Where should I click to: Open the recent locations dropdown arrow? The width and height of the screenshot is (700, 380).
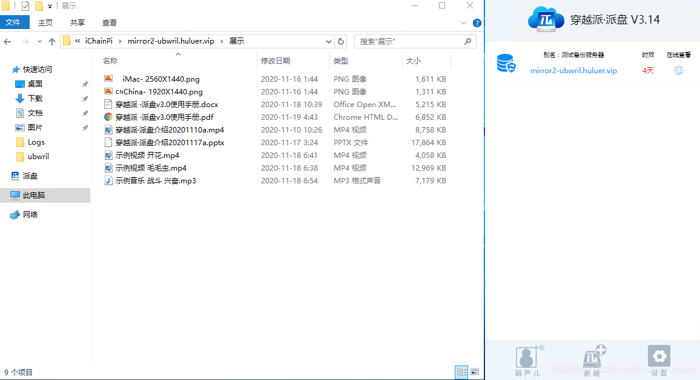pos(39,42)
